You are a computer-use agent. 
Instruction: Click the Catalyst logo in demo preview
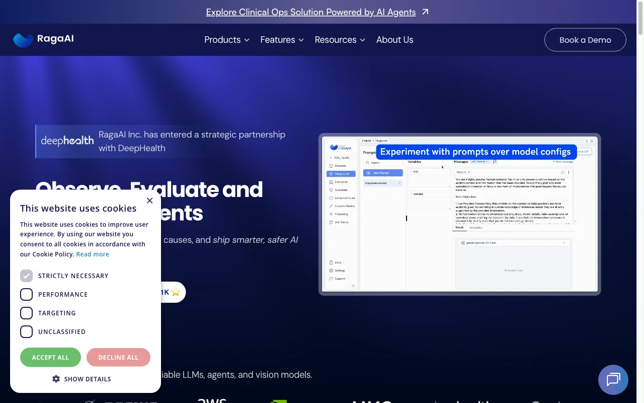coord(341,147)
